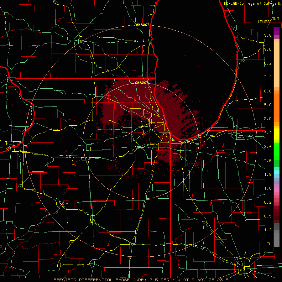Click the 50 NMI range ring label
Image resolution: width=282 pixels, height=282 pixels.
click(x=141, y=83)
